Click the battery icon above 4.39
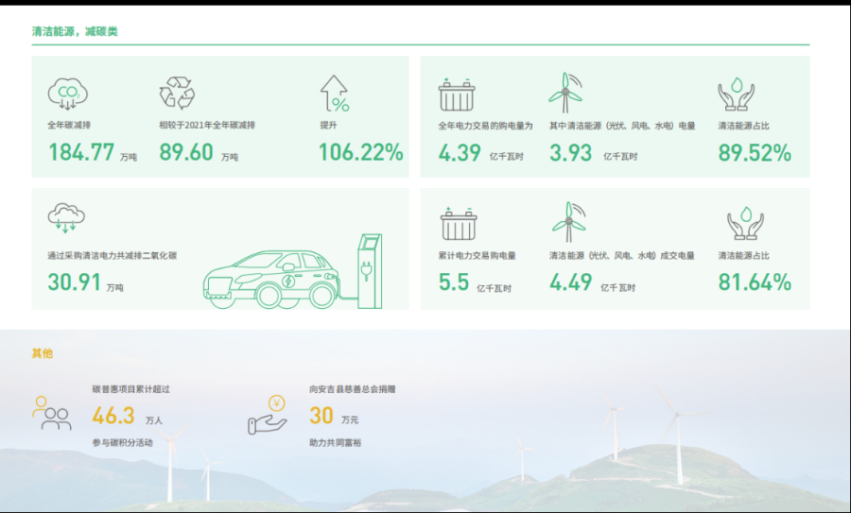 click(x=457, y=94)
